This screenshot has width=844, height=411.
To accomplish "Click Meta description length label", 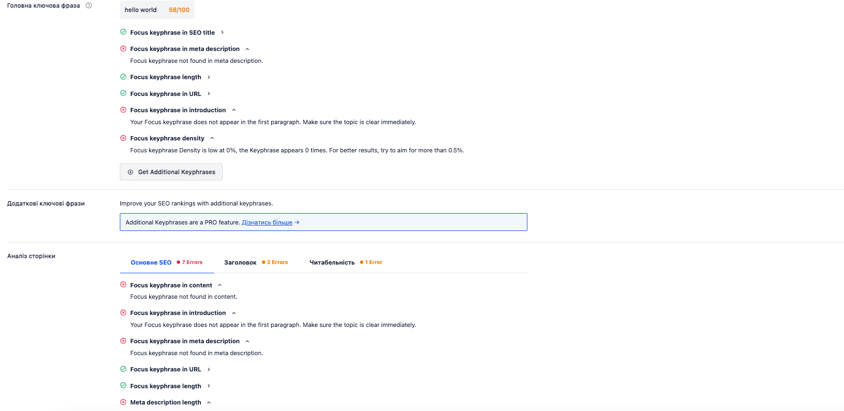I will tap(166, 402).
